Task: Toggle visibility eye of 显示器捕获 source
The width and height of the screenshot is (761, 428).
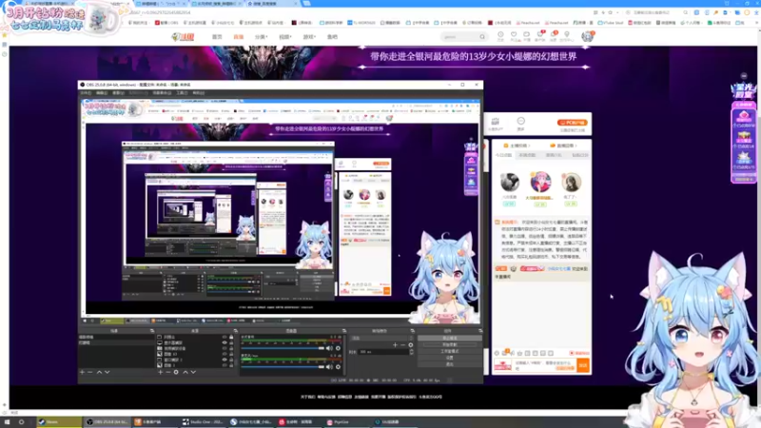Action: click(224, 342)
